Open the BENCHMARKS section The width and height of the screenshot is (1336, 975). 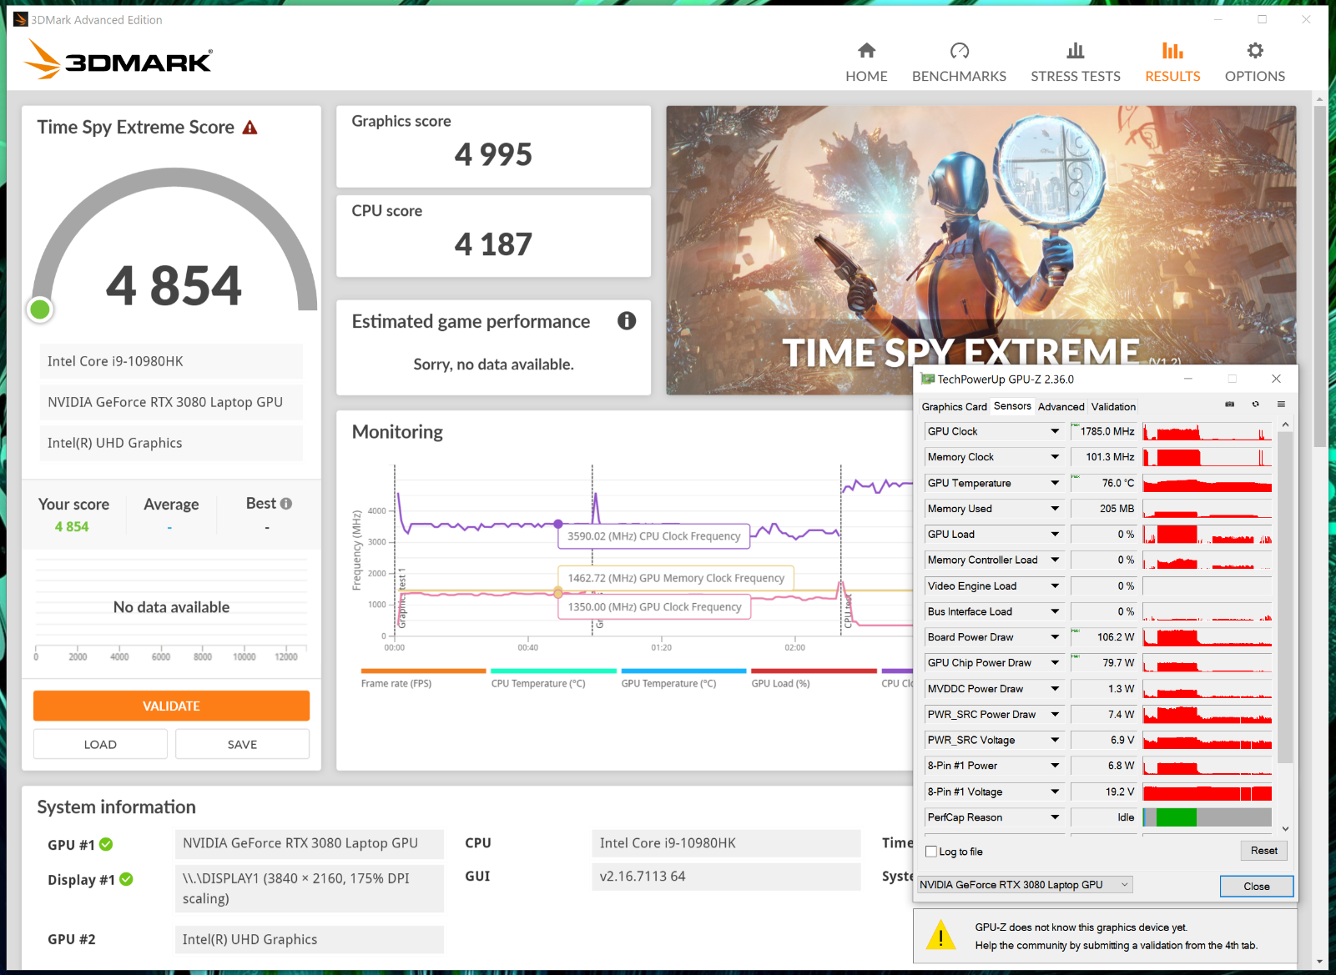(959, 63)
